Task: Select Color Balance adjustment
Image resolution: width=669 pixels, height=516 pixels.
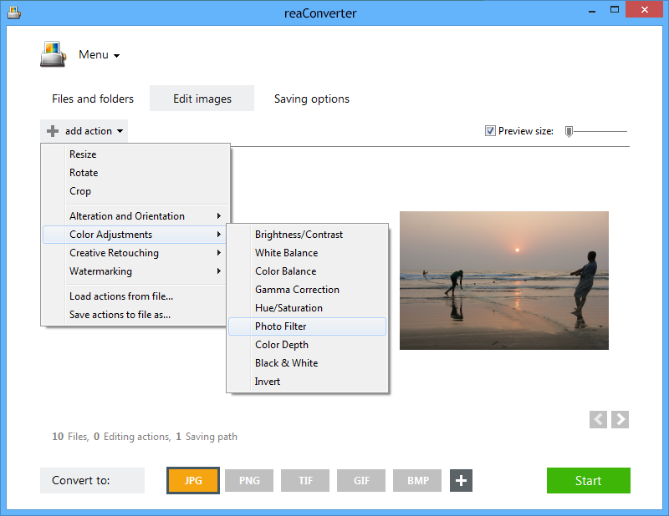Action: coord(307,271)
